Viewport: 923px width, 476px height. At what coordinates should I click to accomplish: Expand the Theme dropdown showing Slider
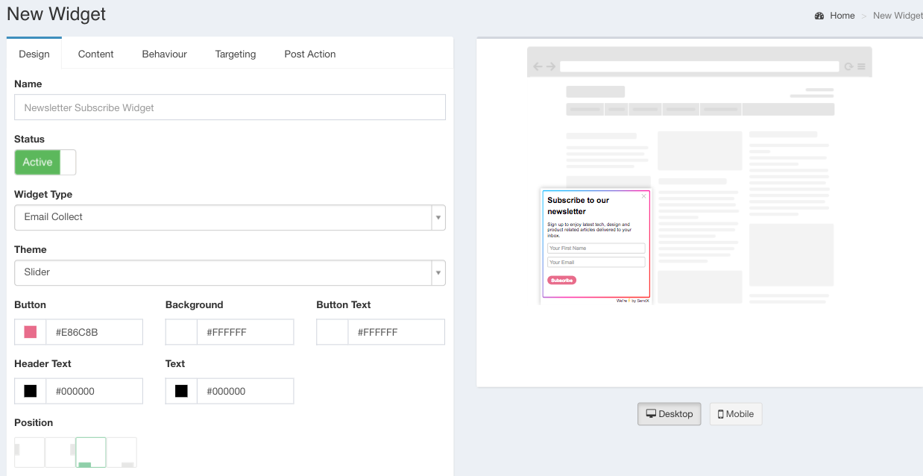230,272
